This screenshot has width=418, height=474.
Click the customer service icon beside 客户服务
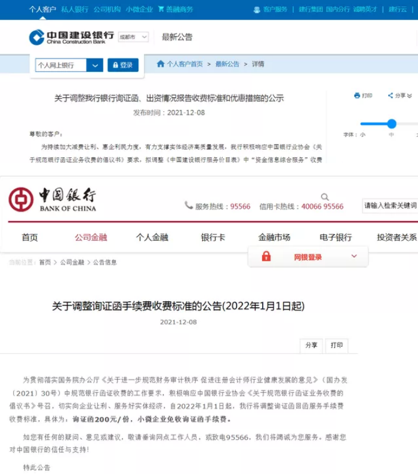pyautogui.click(x=257, y=10)
